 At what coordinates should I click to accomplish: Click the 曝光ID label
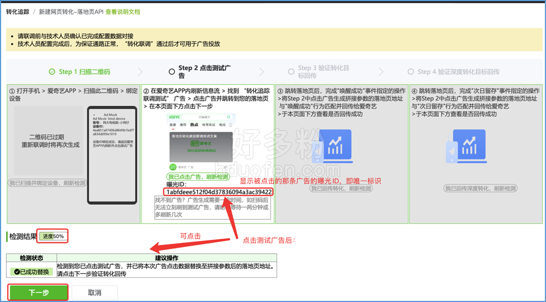[177, 184]
